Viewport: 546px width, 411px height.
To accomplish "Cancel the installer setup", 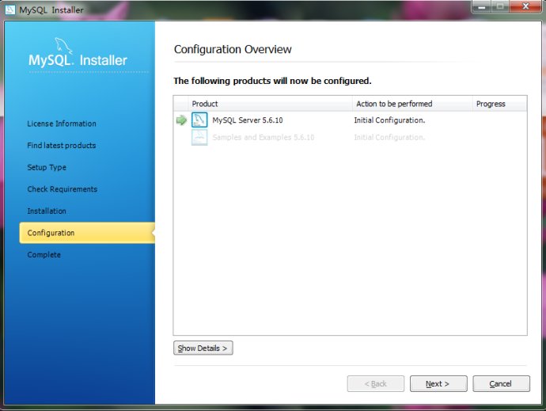I will [501, 383].
